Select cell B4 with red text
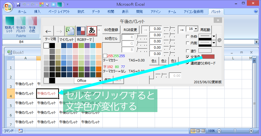This screenshot has width=261, height=136. click(47, 93)
